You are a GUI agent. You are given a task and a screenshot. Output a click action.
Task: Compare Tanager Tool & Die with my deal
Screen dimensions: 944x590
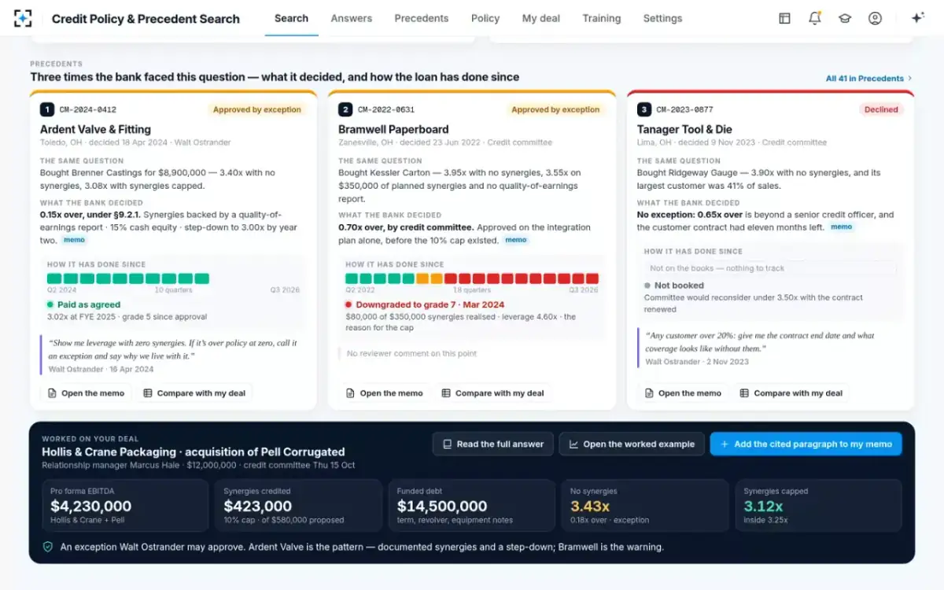point(791,393)
